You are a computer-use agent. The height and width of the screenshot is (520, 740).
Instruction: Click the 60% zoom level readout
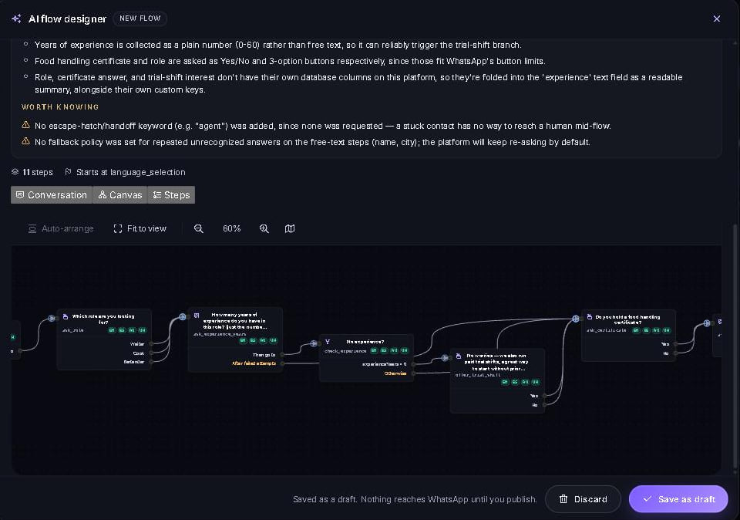point(232,228)
